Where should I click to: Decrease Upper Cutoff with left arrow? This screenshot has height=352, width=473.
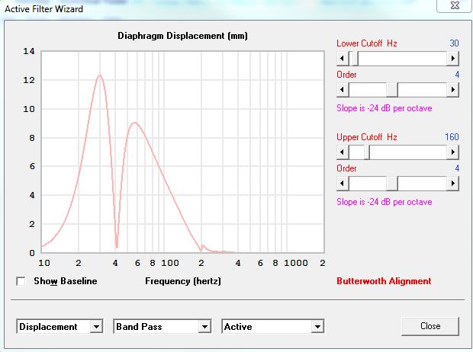click(x=343, y=152)
